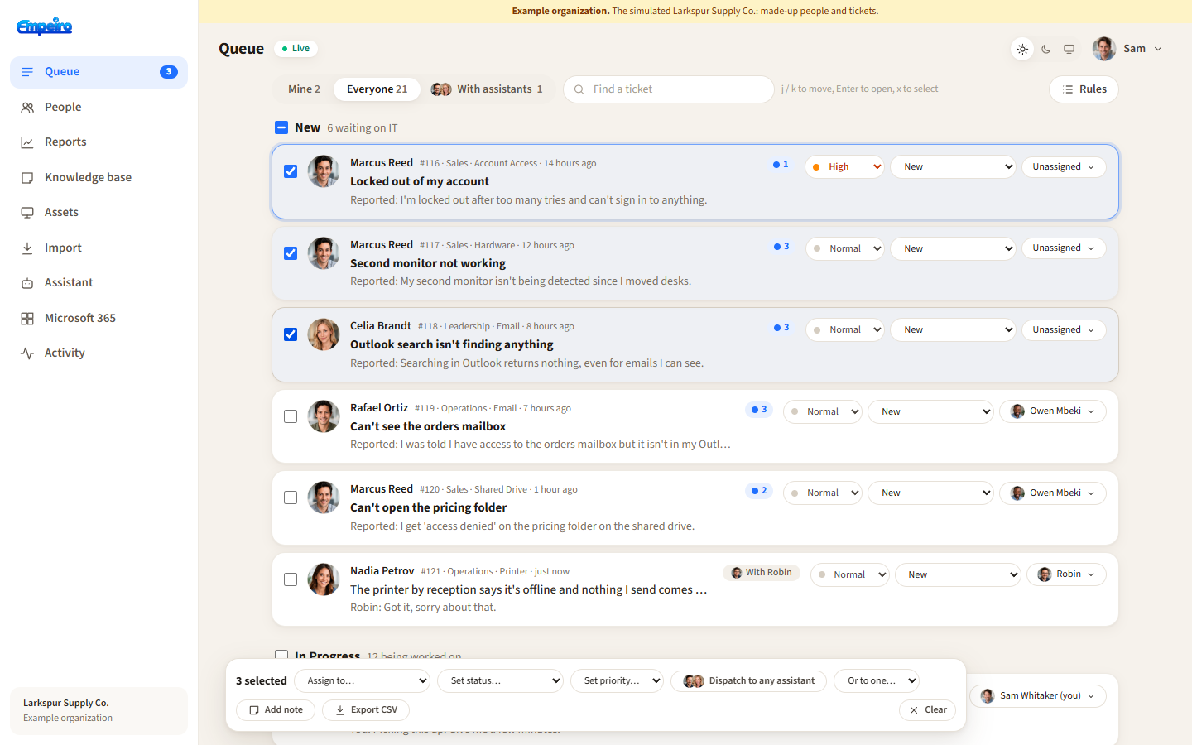Open the Rules button

tap(1084, 89)
